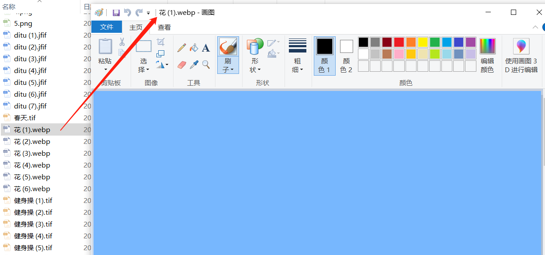Open the 文件 menu

(107, 27)
